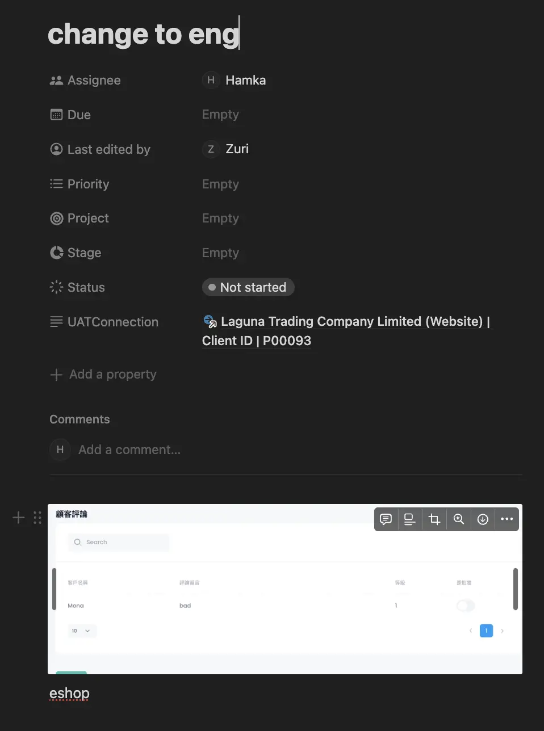Click the Due property label

79,115
